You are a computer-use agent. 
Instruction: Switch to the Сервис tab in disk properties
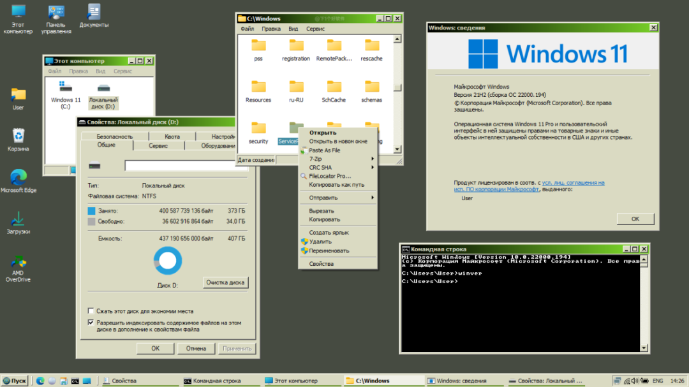click(x=158, y=145)
